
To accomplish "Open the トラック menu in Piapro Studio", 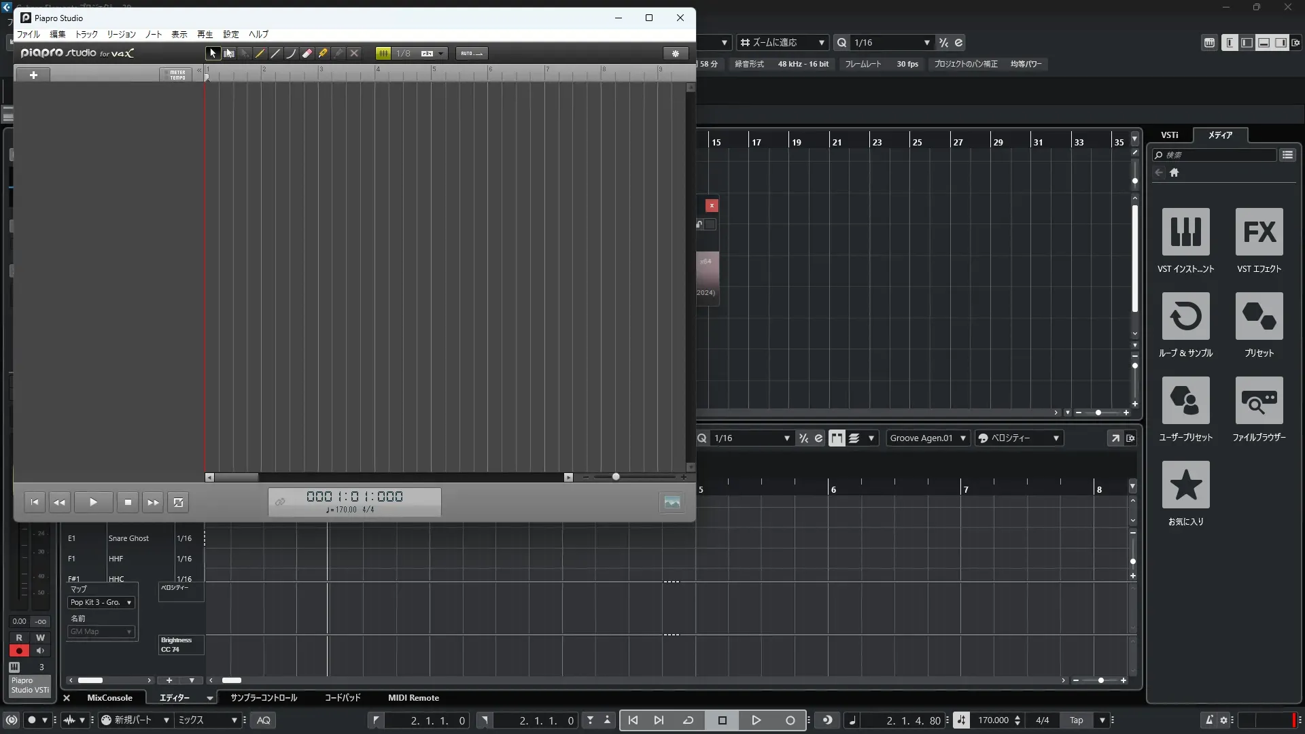I will click(86, 34).
